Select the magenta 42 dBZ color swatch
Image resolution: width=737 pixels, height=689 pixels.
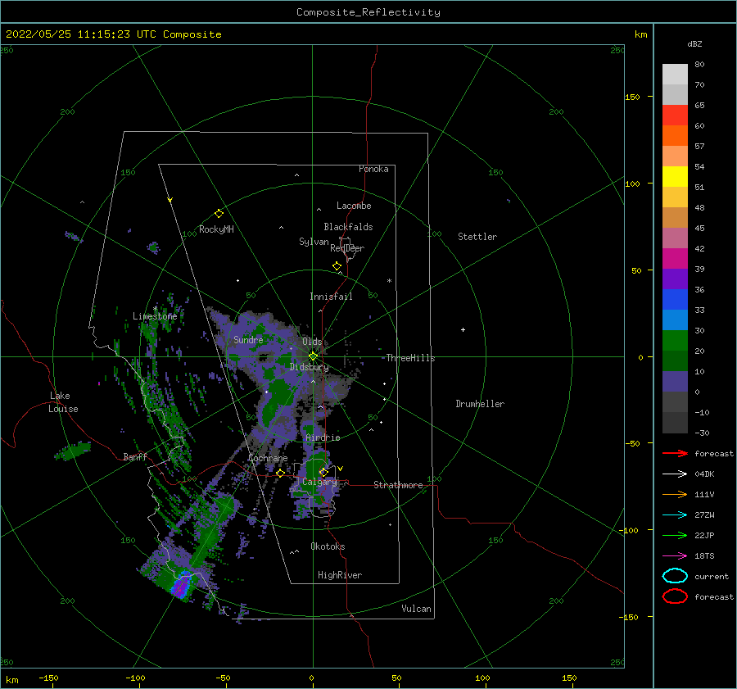[x=675, y=258]
